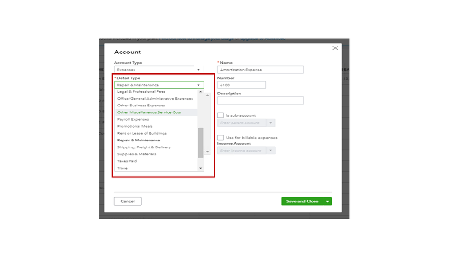The image size is (460, 259).
Task: Select Other Business Expenses option
Action: [141, 106]
